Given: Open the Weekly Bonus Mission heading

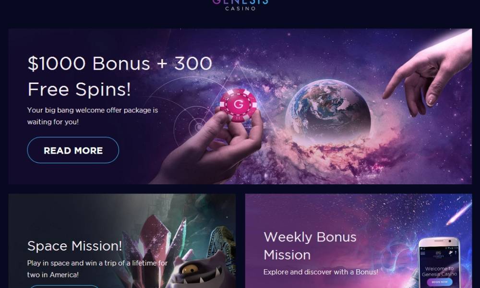Looking at the screenshot, I should point(310,246).
